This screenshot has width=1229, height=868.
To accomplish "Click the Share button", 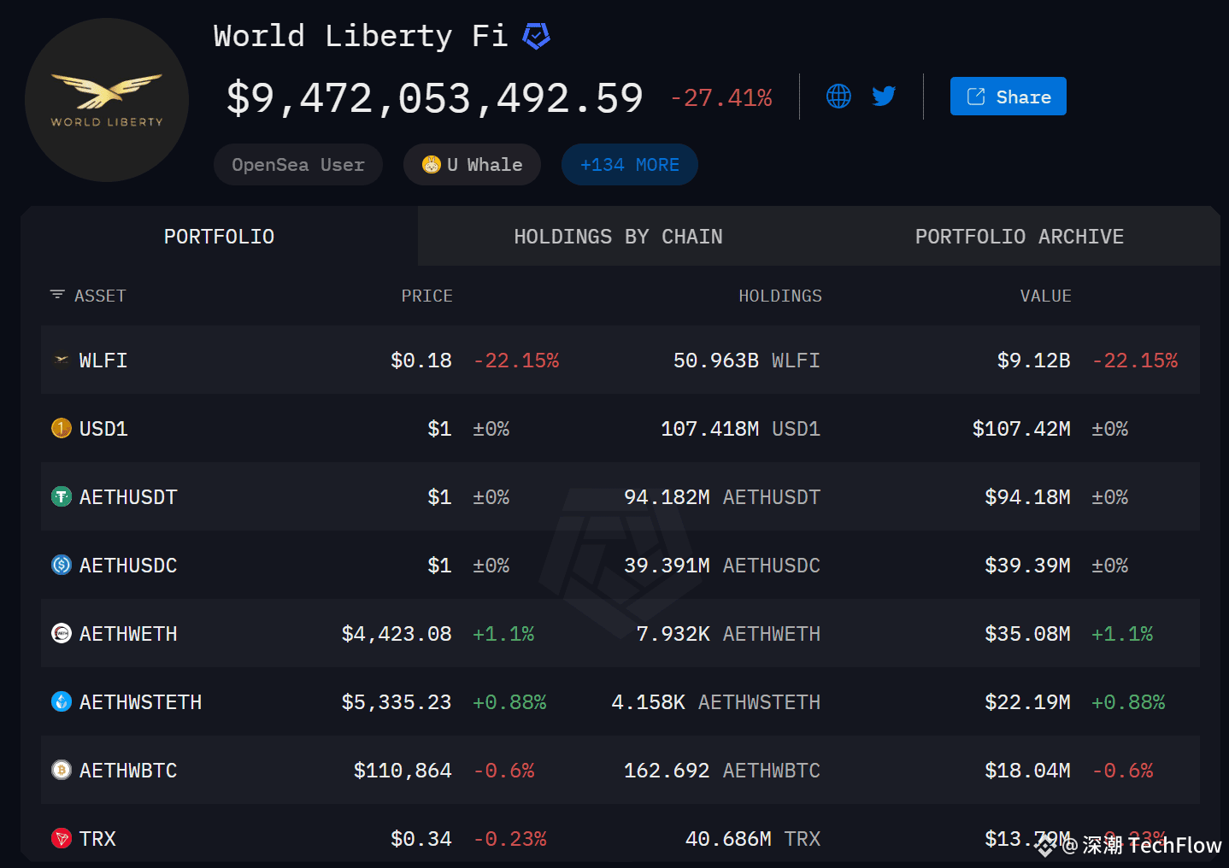I will point(1008,97).
